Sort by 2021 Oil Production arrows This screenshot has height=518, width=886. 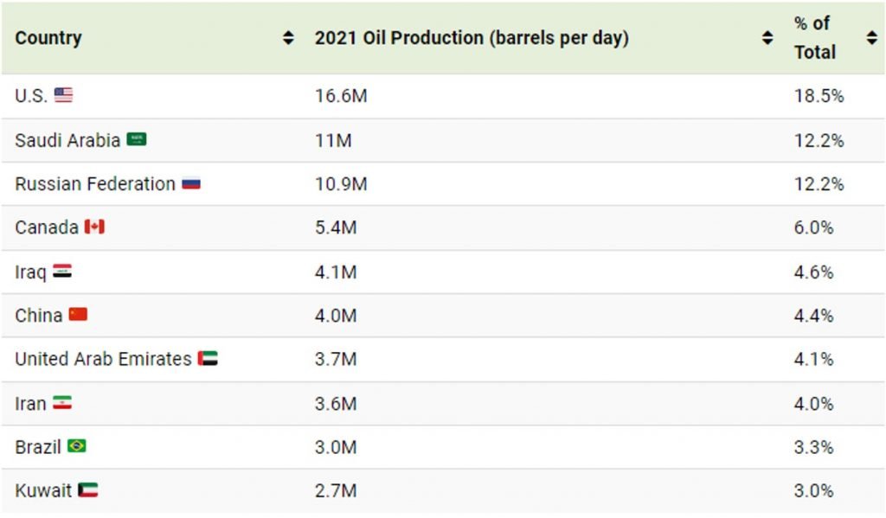tap(767, 38)
